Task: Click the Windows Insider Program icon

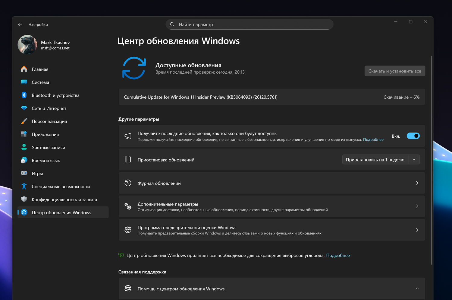Action: (128, 230)
